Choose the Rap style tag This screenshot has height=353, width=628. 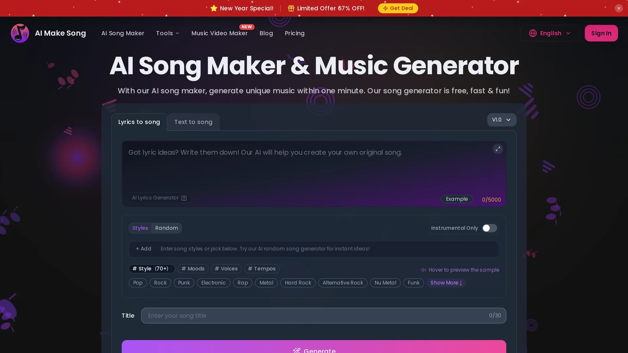pyautogui.click(x=243, y=283)
